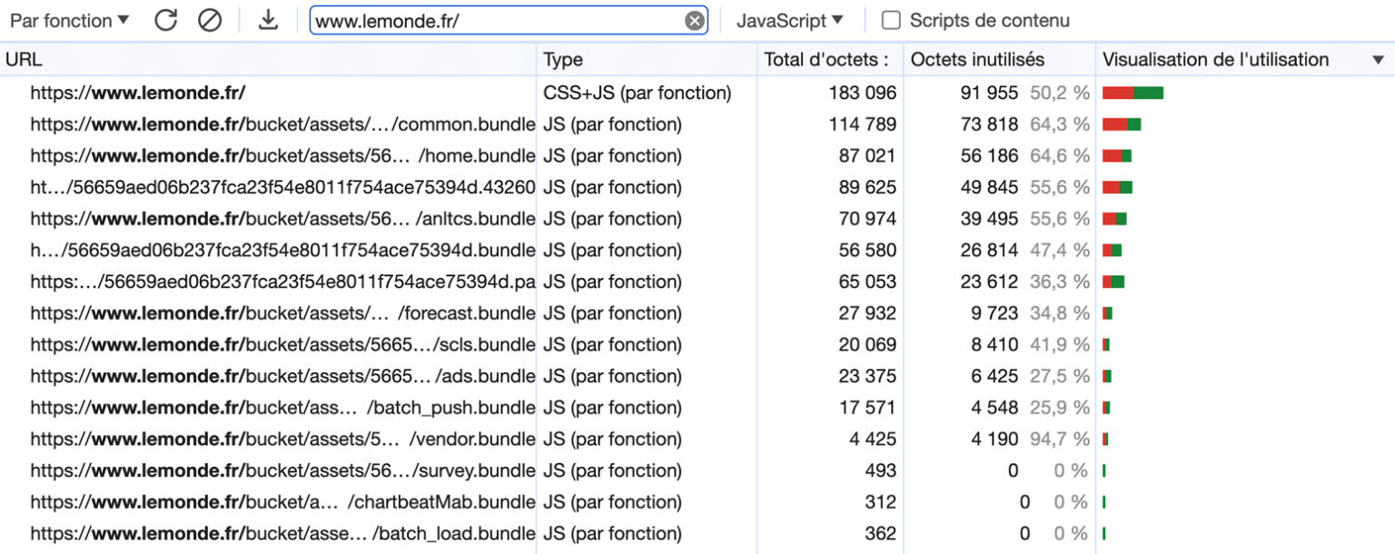Image resolution: width=1395 pixels, height=554 pixels.
Task: Select the https://www.lemonde.fr/ root row
Action: 697,93
